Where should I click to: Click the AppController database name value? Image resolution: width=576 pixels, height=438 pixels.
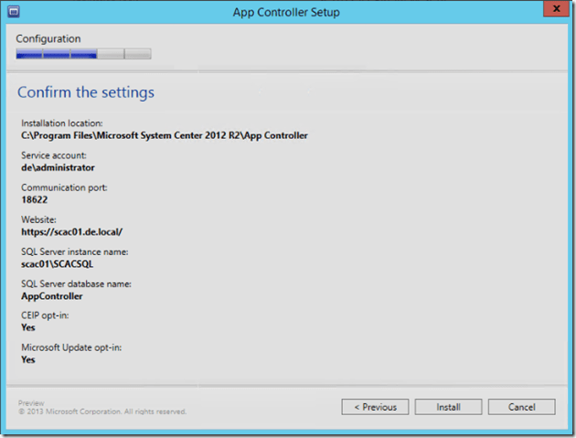52,295
